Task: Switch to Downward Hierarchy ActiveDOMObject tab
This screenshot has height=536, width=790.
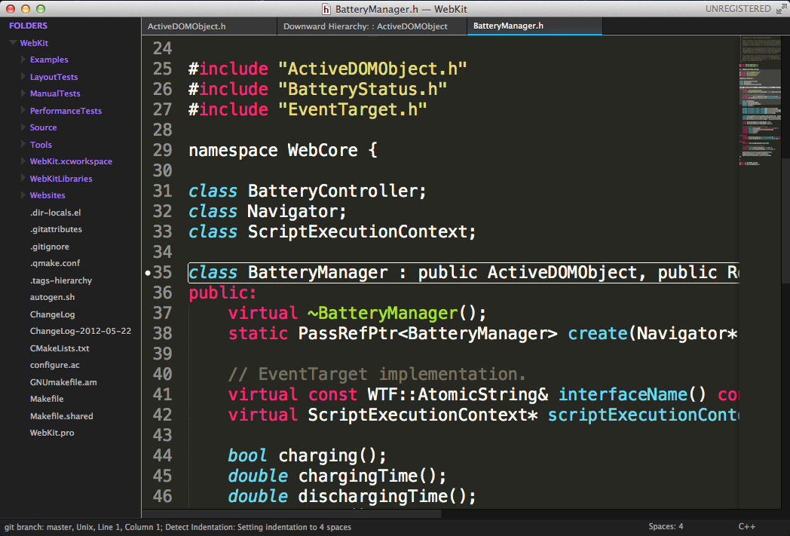Action: [372, 26]
